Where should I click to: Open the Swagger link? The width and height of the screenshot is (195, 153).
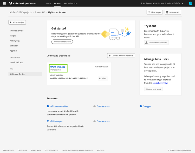(x=147, y=106)
